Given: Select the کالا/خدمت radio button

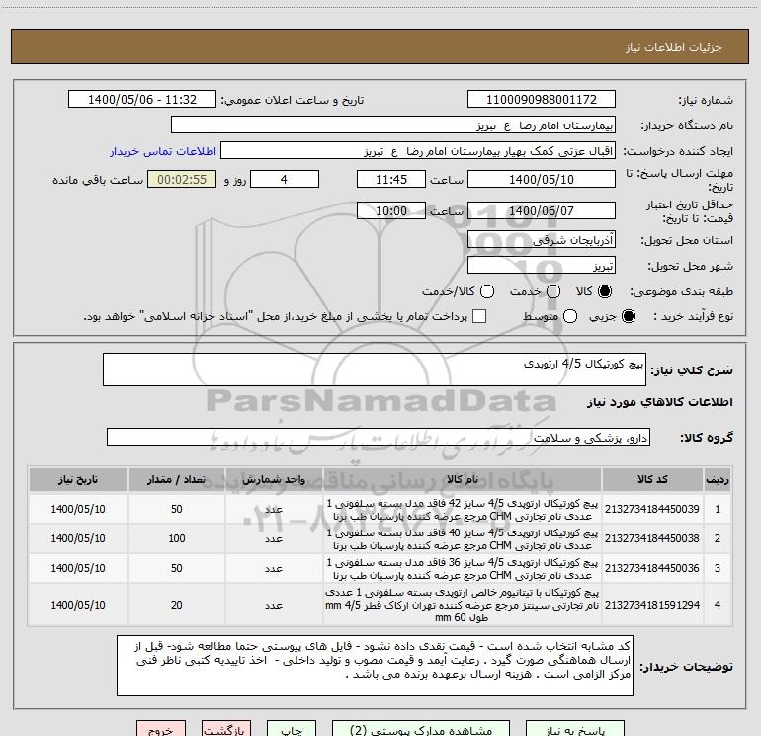Looking at the screenshot, I should coord(487,291).
